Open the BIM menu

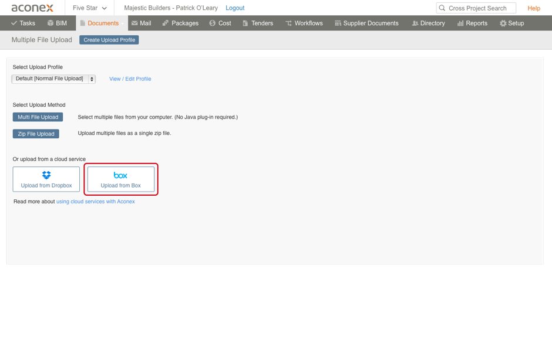(x=57, y=23)
